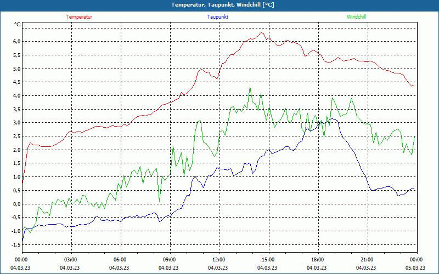Click the 2,5 y-axis value
439x274 pixels.
[17, 136]
